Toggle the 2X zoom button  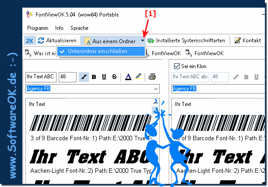click(x=29, y=41)
